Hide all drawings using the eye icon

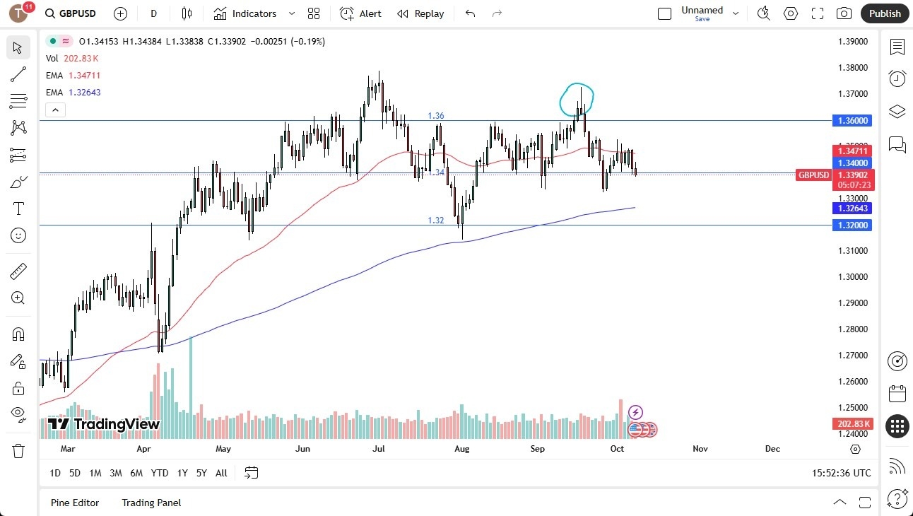tap(18, 414)
